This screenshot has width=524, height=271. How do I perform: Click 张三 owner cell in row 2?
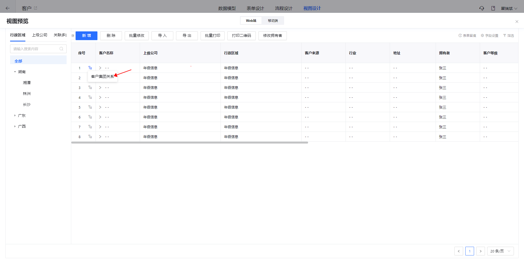coord(442,78)
